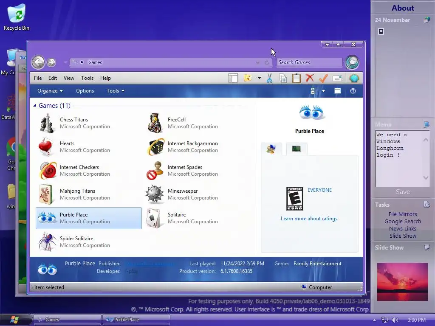Open the Slide Show task link
The height and width of the screenshot is (326, 435).
[403, 236]
